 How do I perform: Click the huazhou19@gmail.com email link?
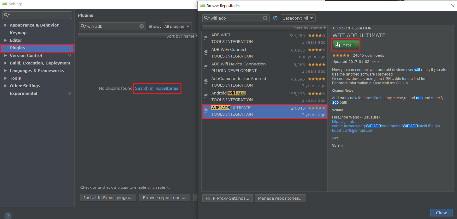tap(353, 131)
